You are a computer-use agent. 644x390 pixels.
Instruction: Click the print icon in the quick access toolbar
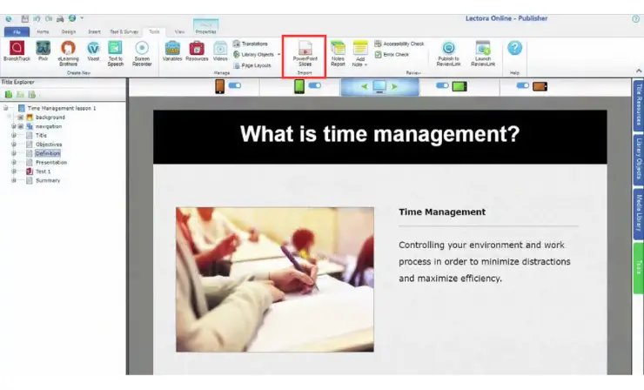coord(60,18)
